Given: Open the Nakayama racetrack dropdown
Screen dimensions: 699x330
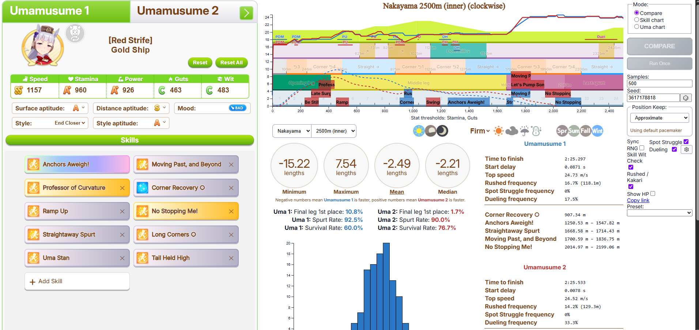Looking at the screenshot, I should [292, 131].
